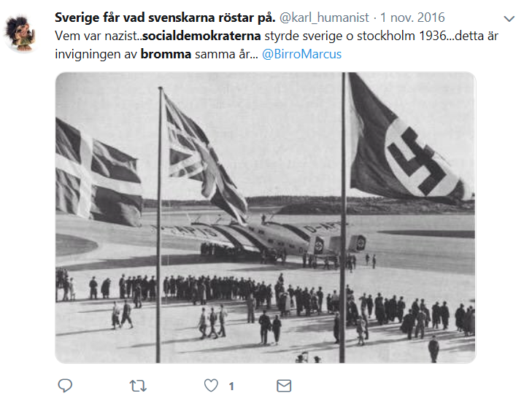Click the Swedish flag in the photo

tap(99, 173)
